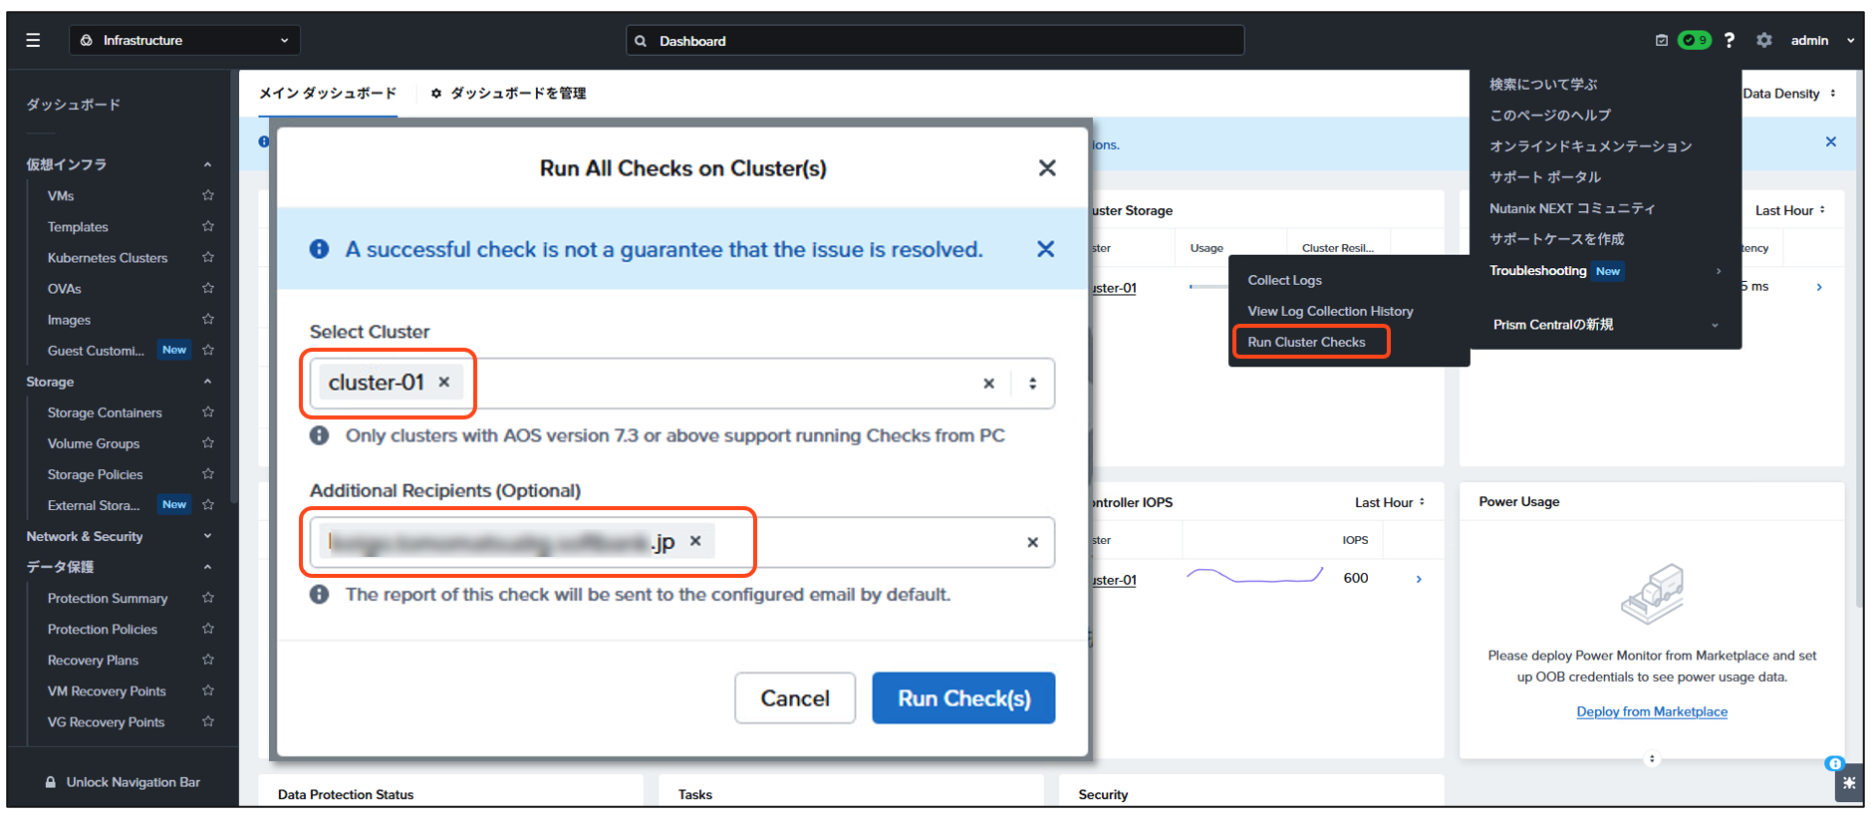Toggle favorite star for Templates
1872x818 pixels.
pyautogui.click(x=208, y=226)
